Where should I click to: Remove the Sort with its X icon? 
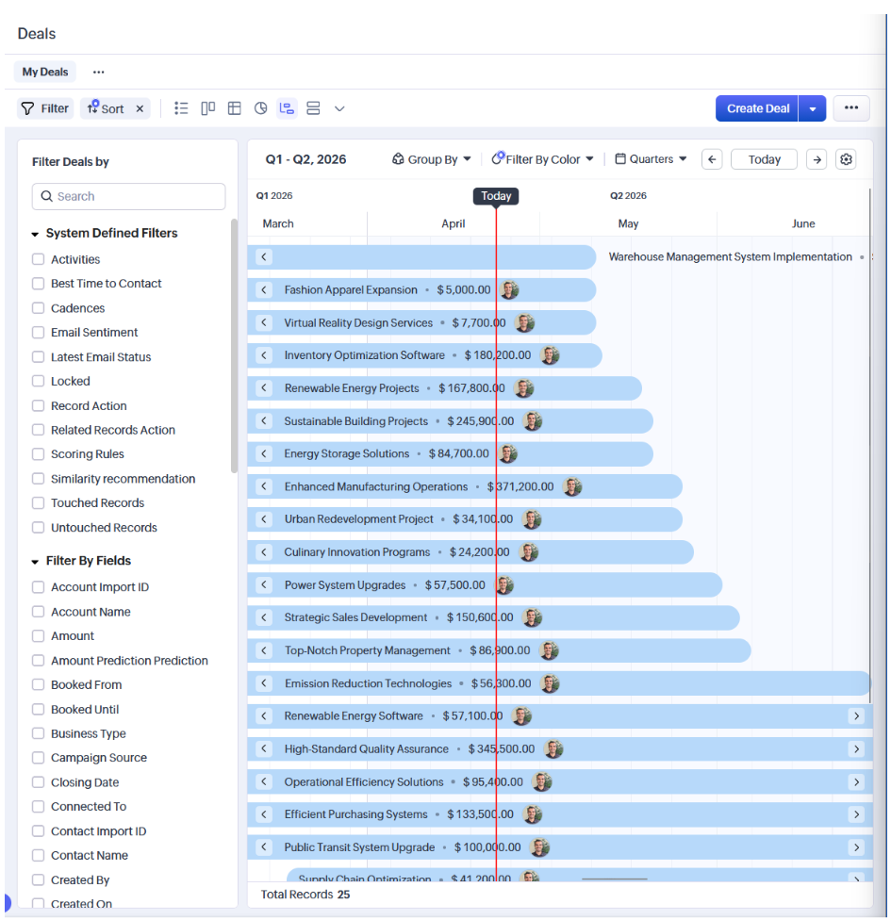click(140, 108)
